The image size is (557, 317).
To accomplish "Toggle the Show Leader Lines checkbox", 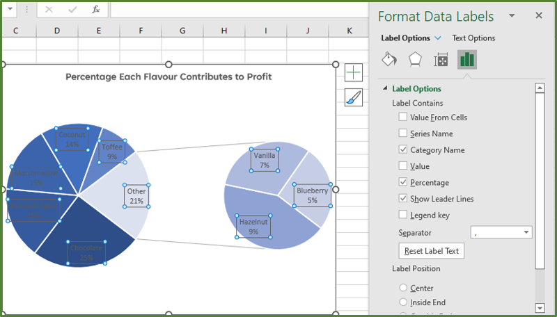I will (x=403, y=198).
